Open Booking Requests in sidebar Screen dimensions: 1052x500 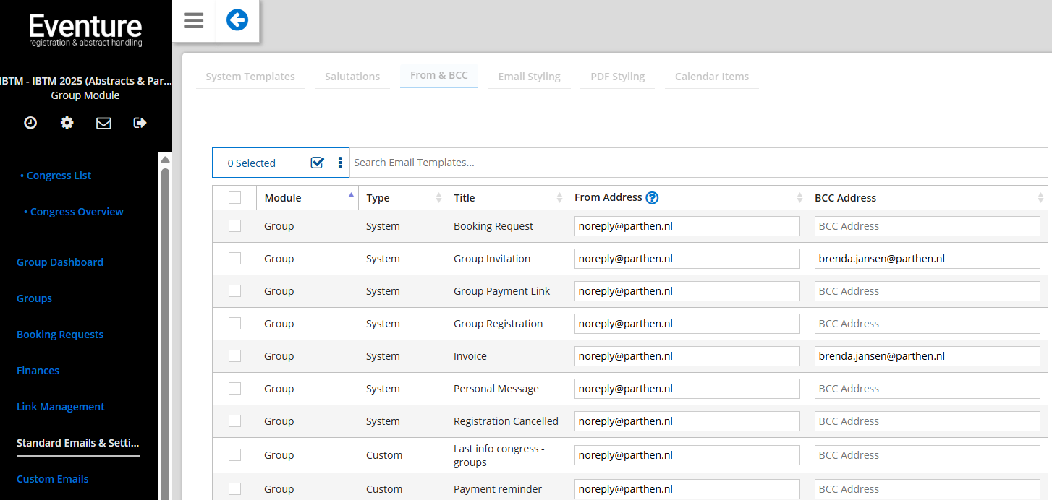tap(60, 335)
